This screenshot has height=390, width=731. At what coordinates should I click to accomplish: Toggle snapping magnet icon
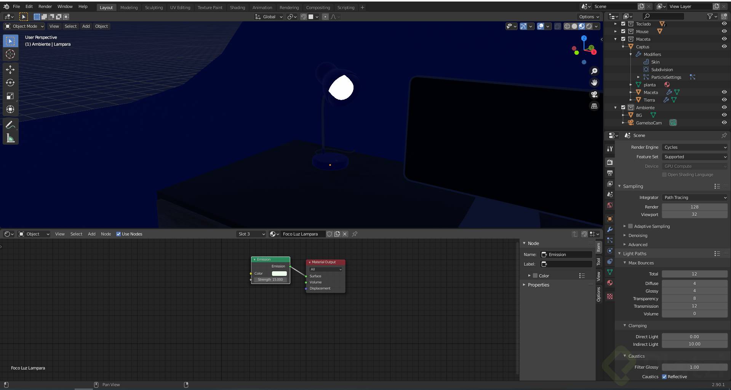click(304, 17)
